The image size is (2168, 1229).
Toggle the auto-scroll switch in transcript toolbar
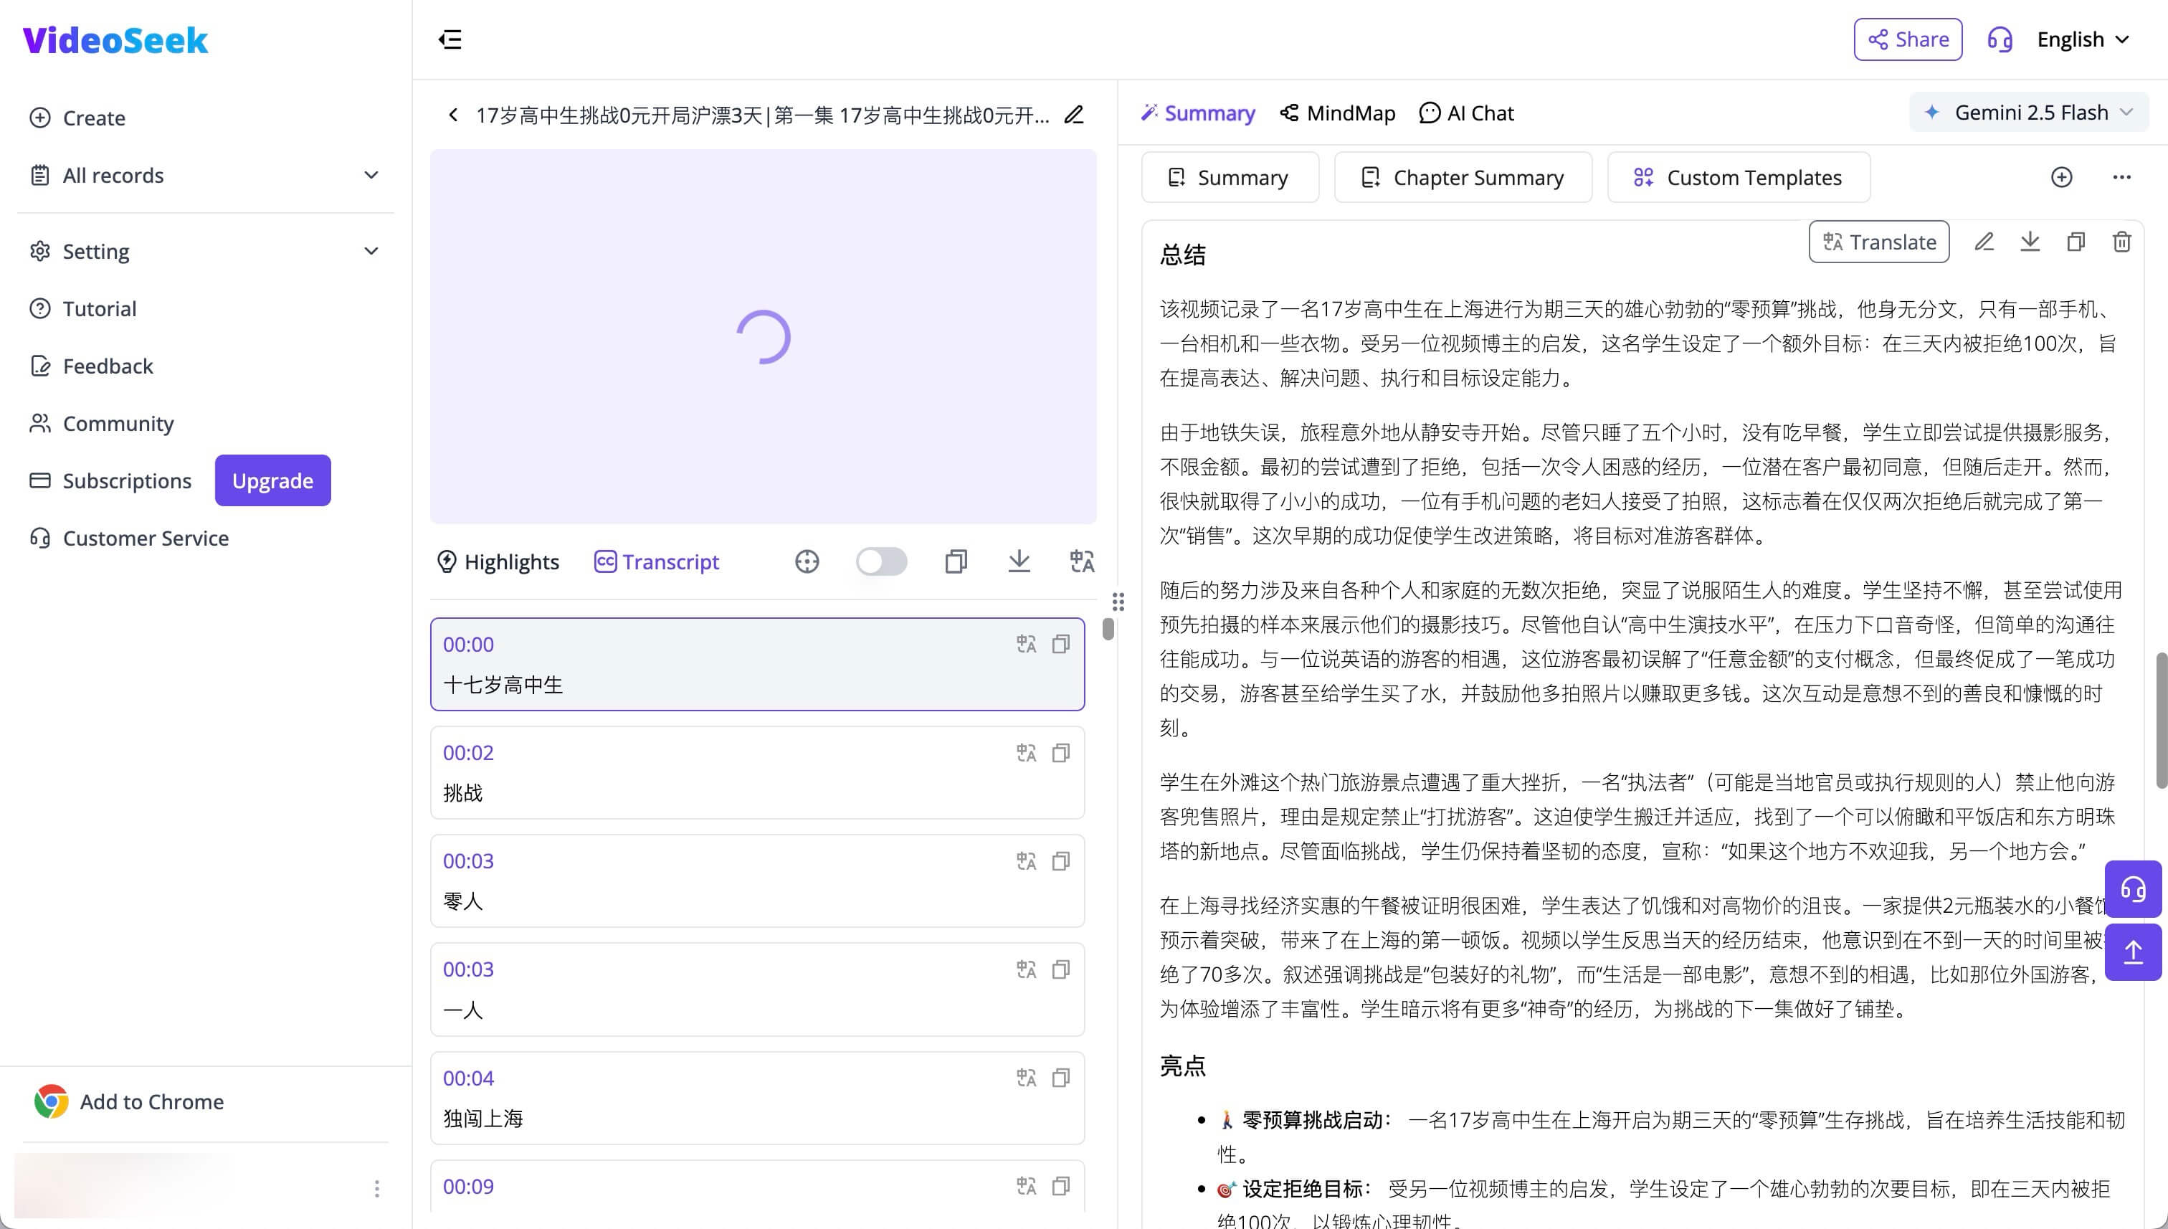coord(881,561)
